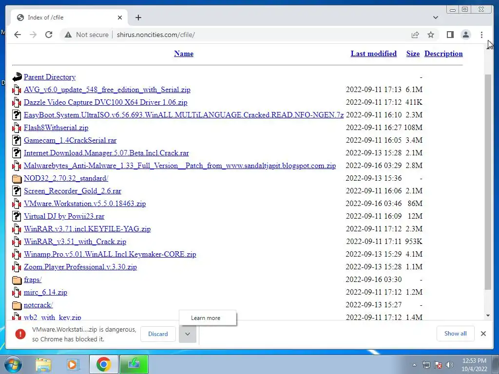Sort listing by Last modified column
This screenshot has height=374, width=499.
(374, 54)
